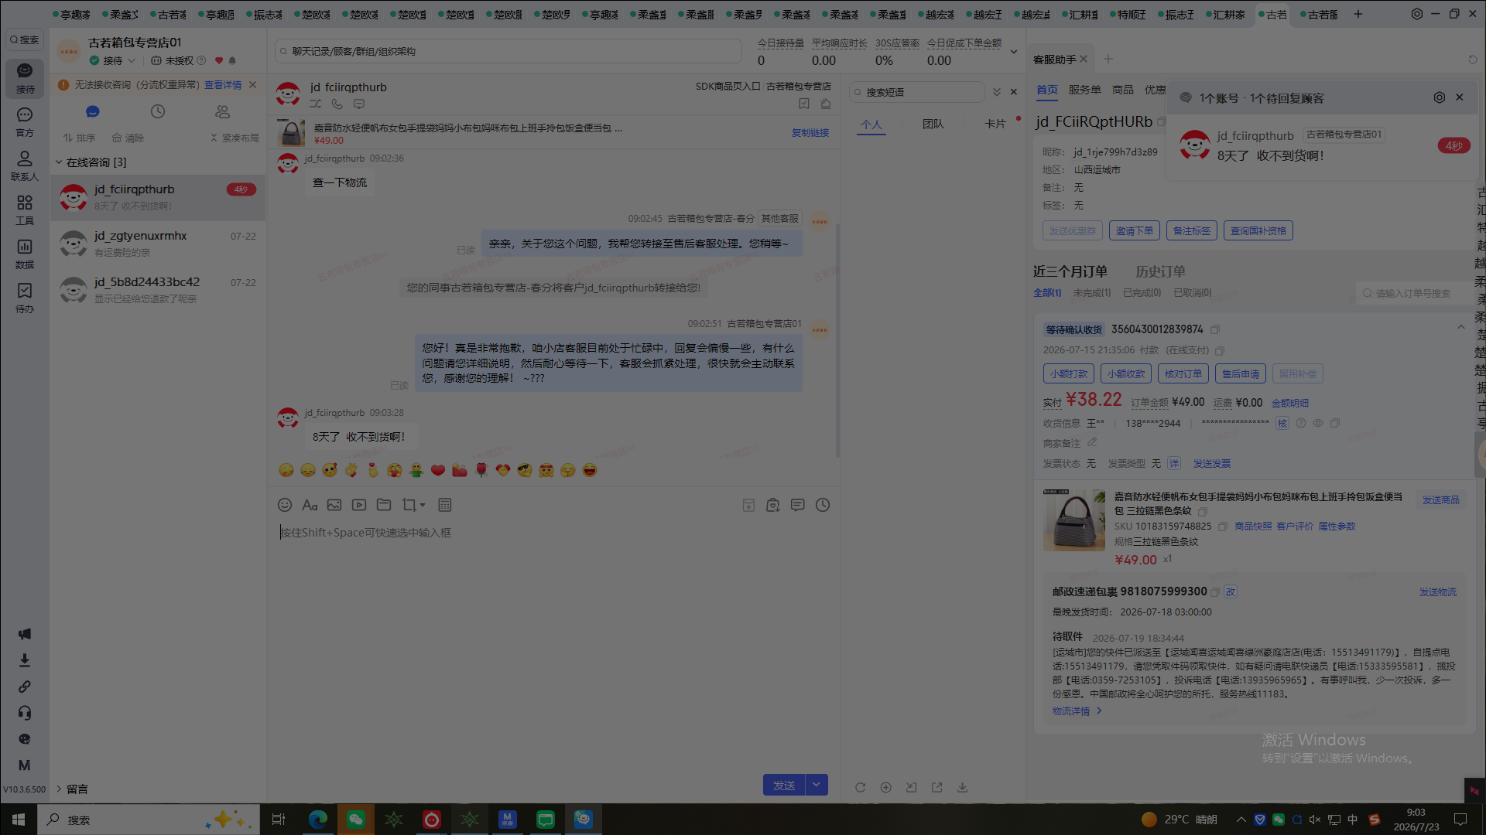Open chat history clock icon in input toolbar
Image resolution: width=1486 pixels, height=835 pixels.
click(823, 505)
